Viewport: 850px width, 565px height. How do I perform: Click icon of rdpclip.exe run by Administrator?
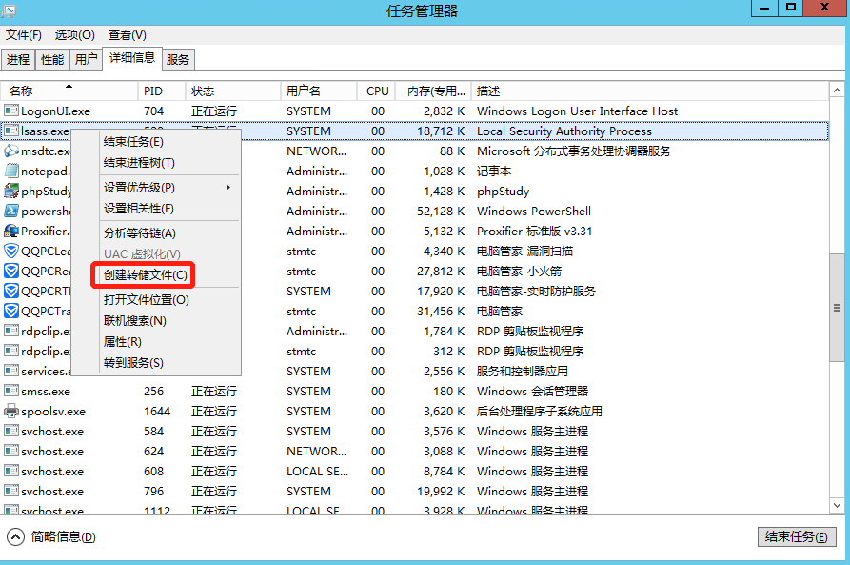(10, 331)
